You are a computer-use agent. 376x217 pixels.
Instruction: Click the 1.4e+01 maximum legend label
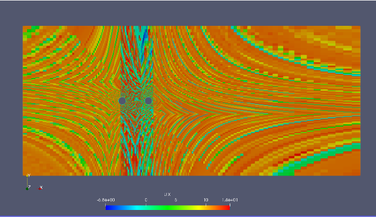point(230,200)
